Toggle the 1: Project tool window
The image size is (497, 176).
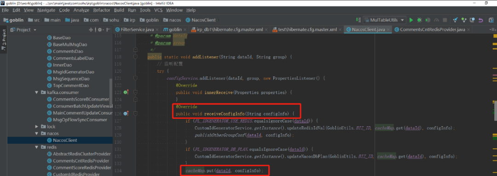point(4,41)
